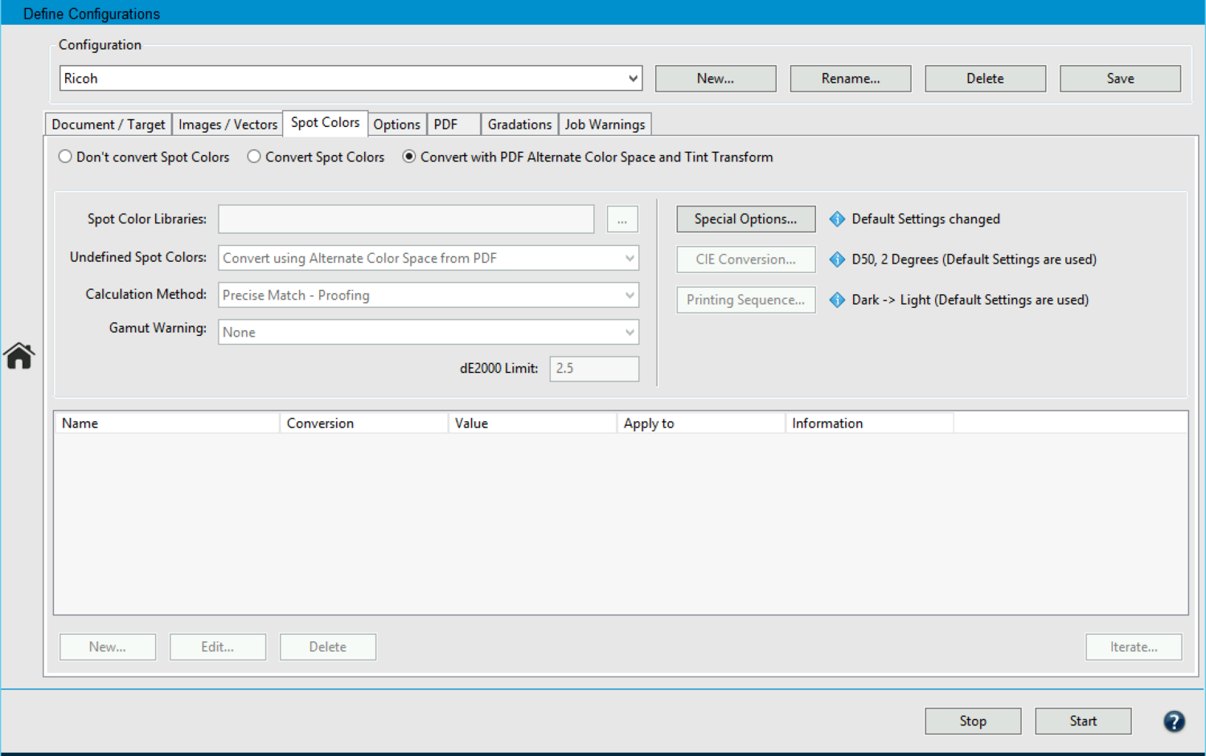Click the Spot Color Libraries field

click(x=406, y=219)
